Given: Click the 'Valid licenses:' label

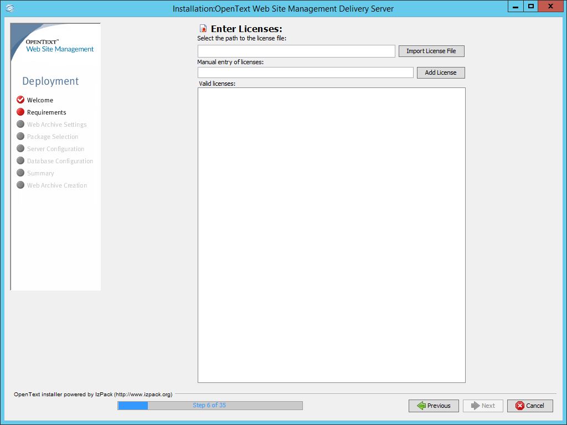Looking at the screenshot, I should point(217,84).
